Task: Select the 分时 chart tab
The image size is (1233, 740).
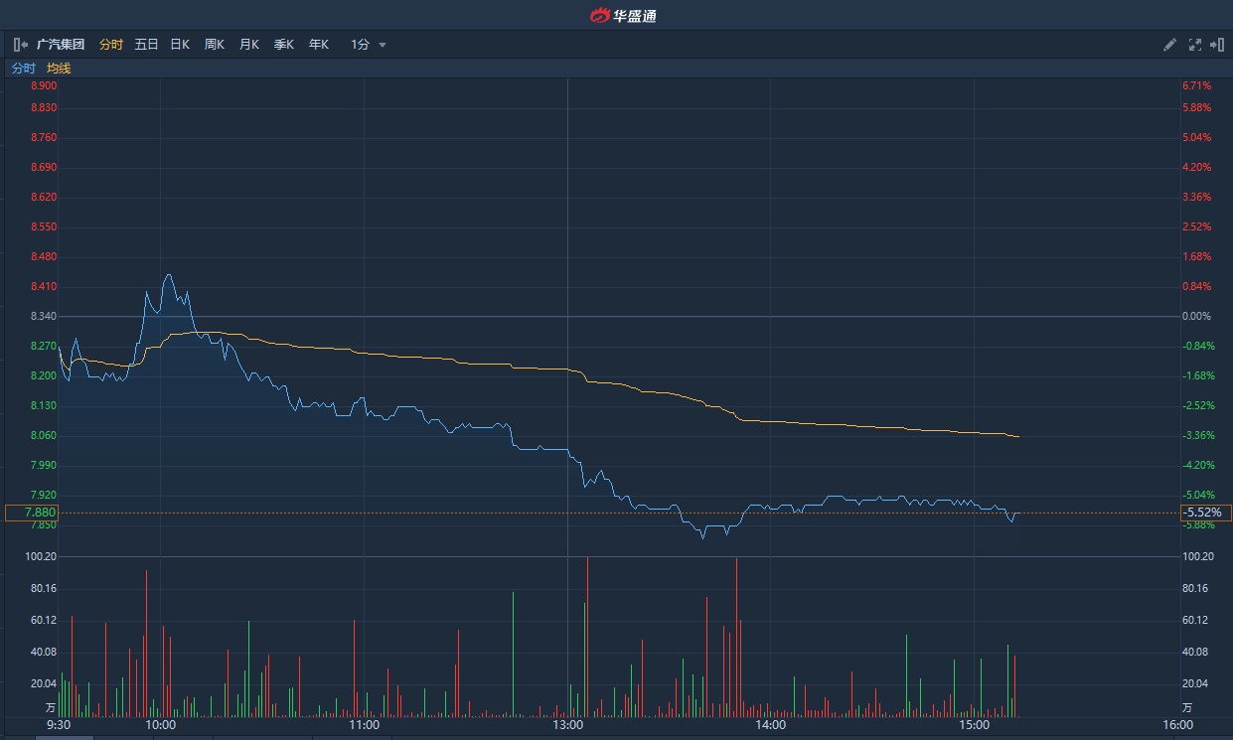Action: click(111, 45)
